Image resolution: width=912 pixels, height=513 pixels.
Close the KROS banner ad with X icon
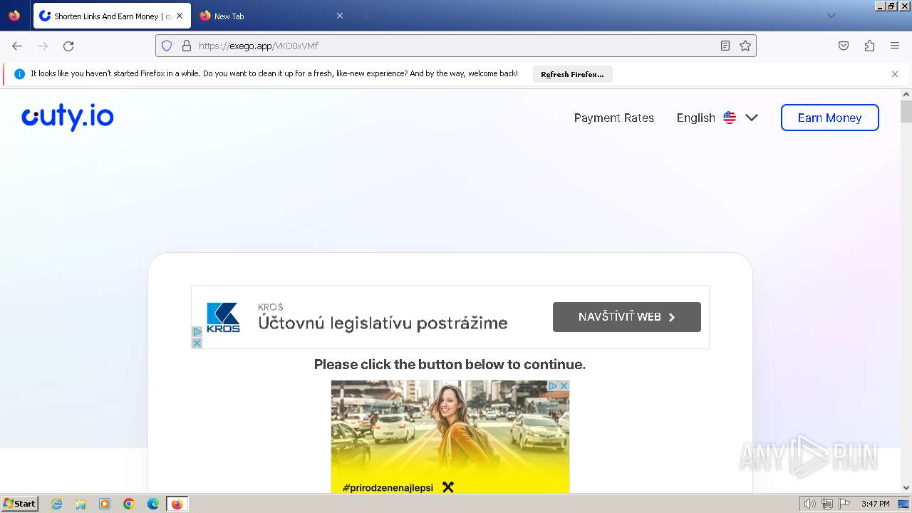point(197,343)
